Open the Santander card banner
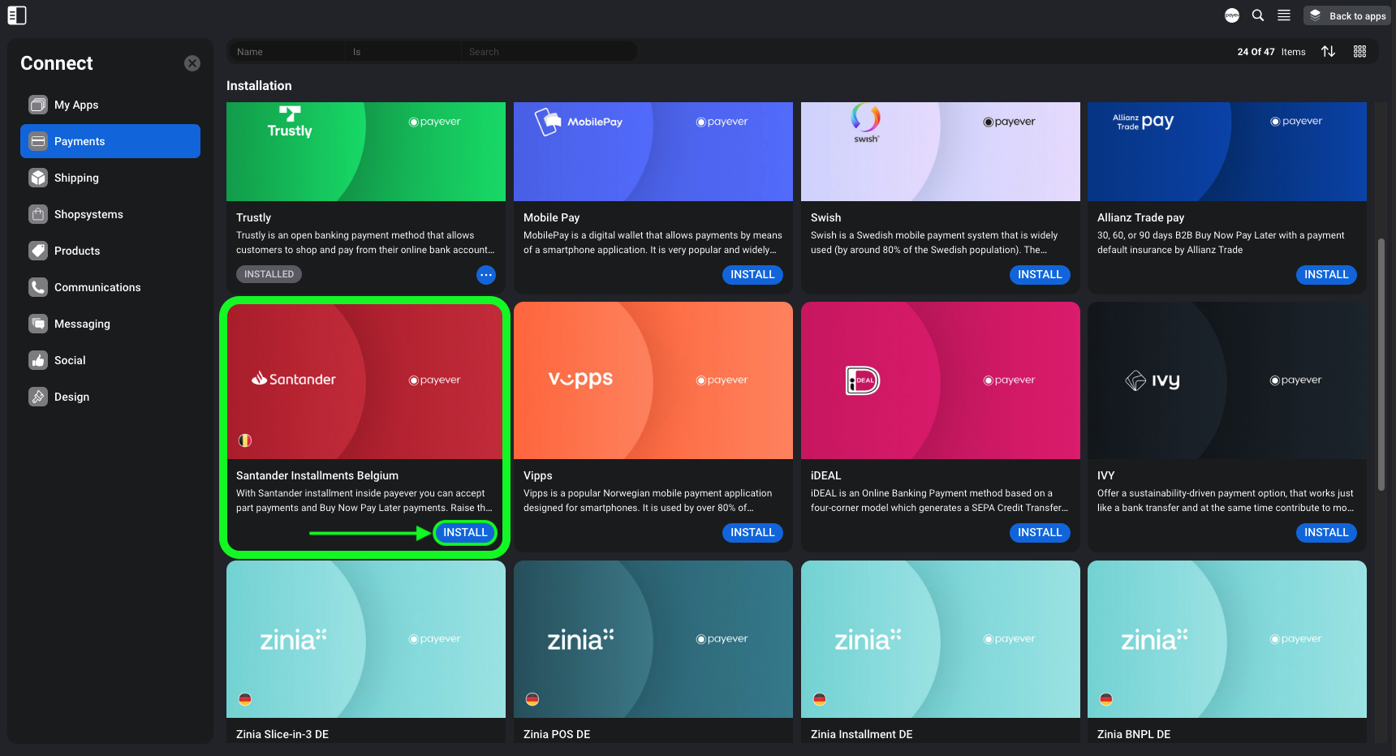The image size is (1396, 756). click(x=366, y=380)
